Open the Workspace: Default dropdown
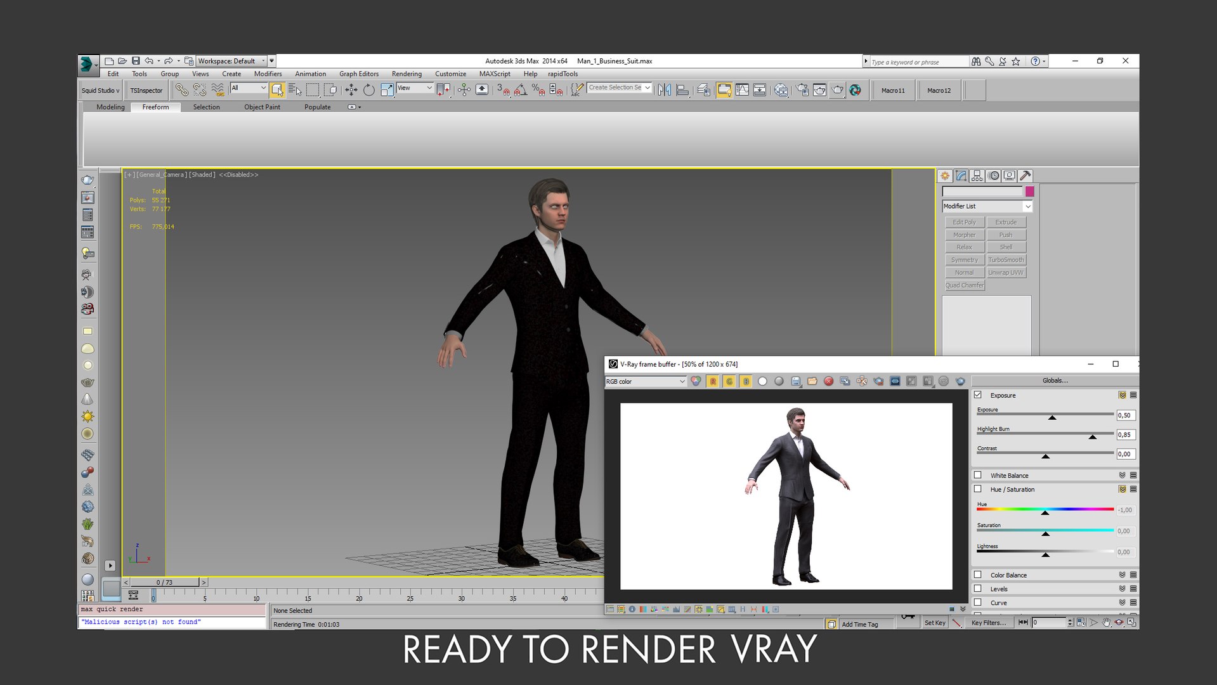 (x=231, y=61)
